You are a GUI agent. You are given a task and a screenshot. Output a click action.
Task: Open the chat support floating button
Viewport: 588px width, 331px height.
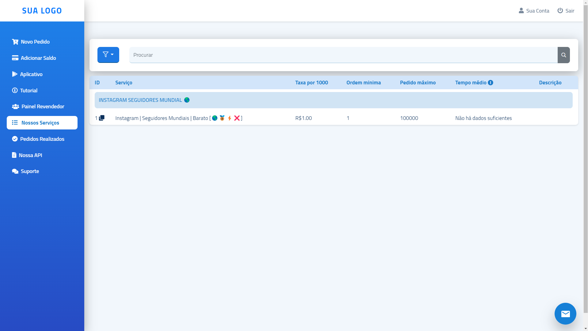pyautogui.click(x=565, y=314)
